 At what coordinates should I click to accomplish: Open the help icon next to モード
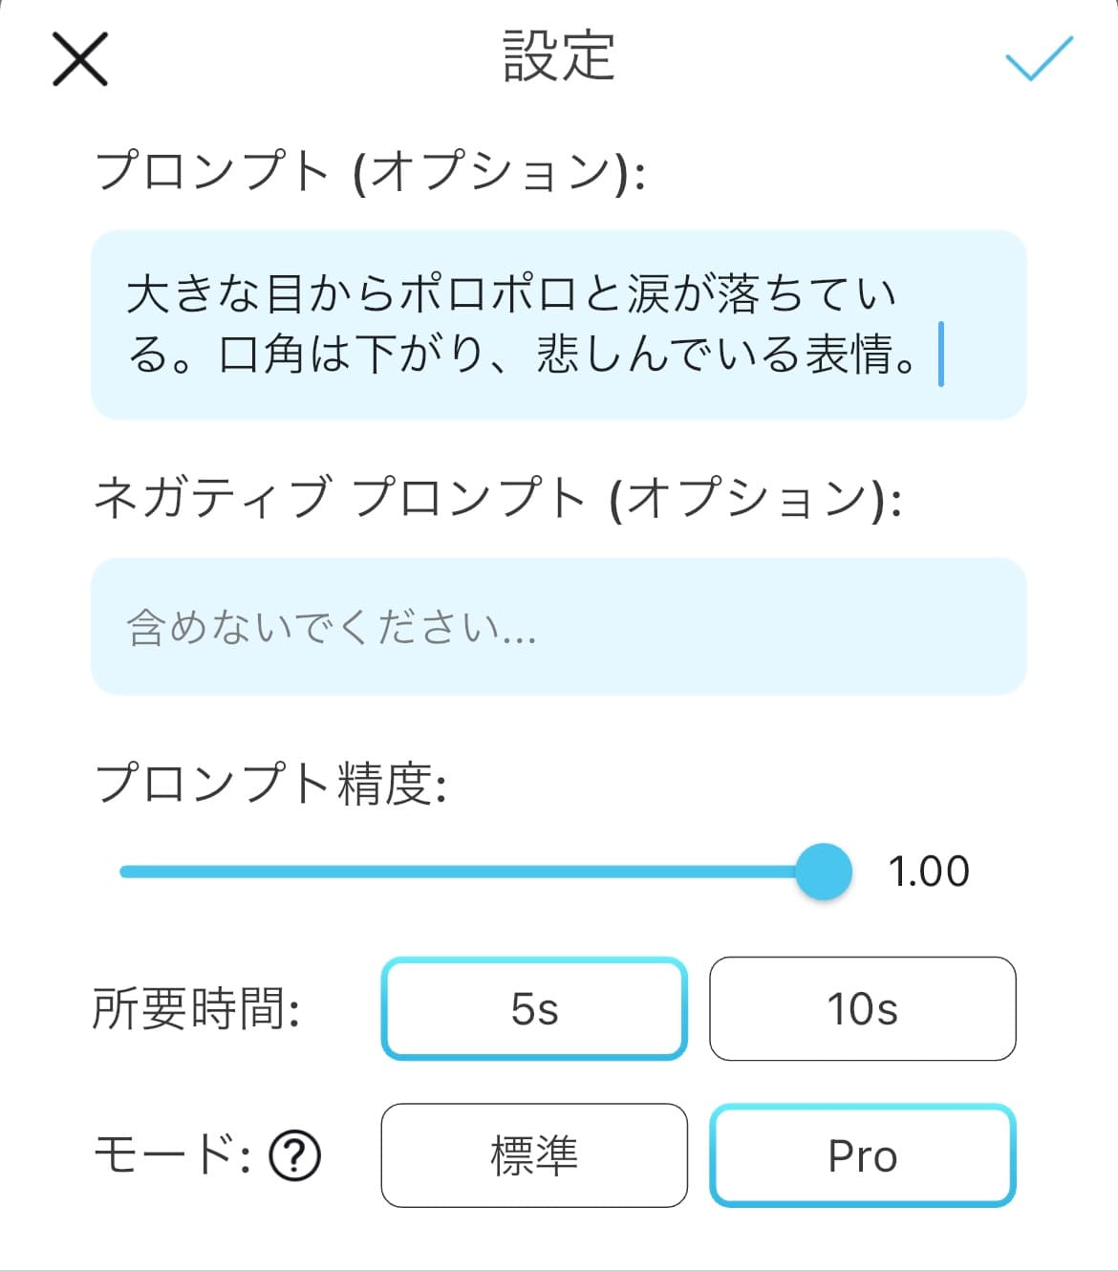click(x=294, y=1156)
